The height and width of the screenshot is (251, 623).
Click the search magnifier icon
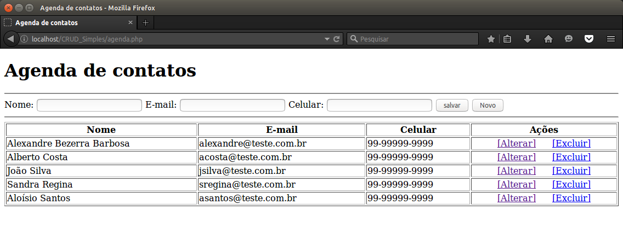coord(354,39)
